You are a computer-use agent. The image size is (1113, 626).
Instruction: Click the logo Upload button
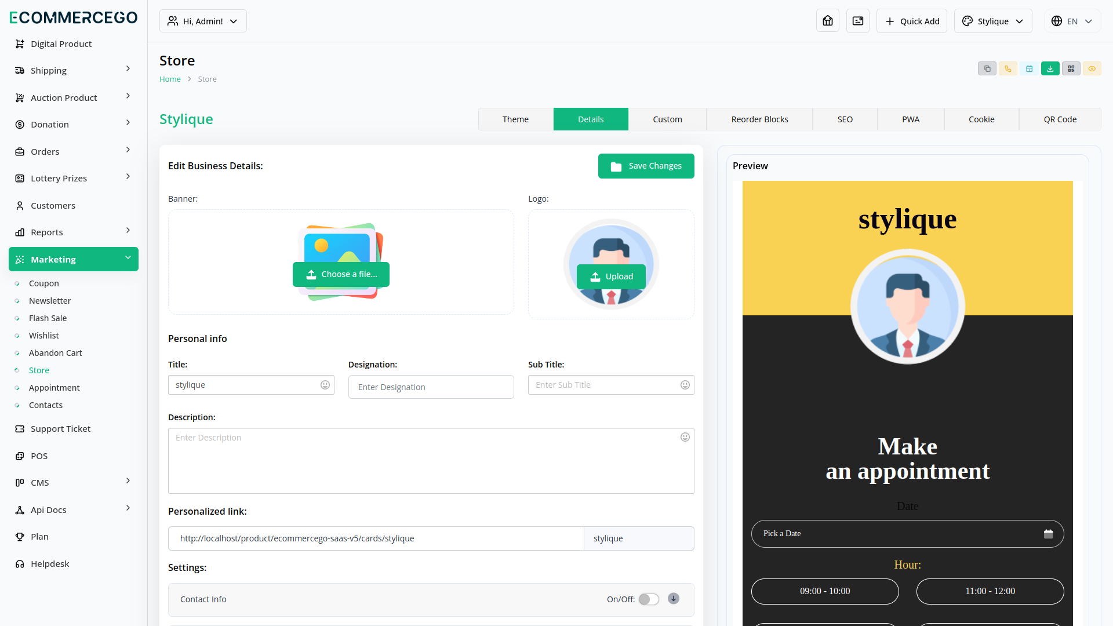[x=611, y=276]
